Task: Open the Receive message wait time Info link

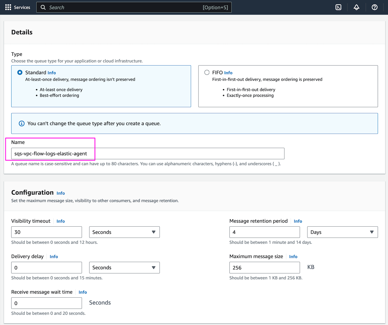Action: 82,292
